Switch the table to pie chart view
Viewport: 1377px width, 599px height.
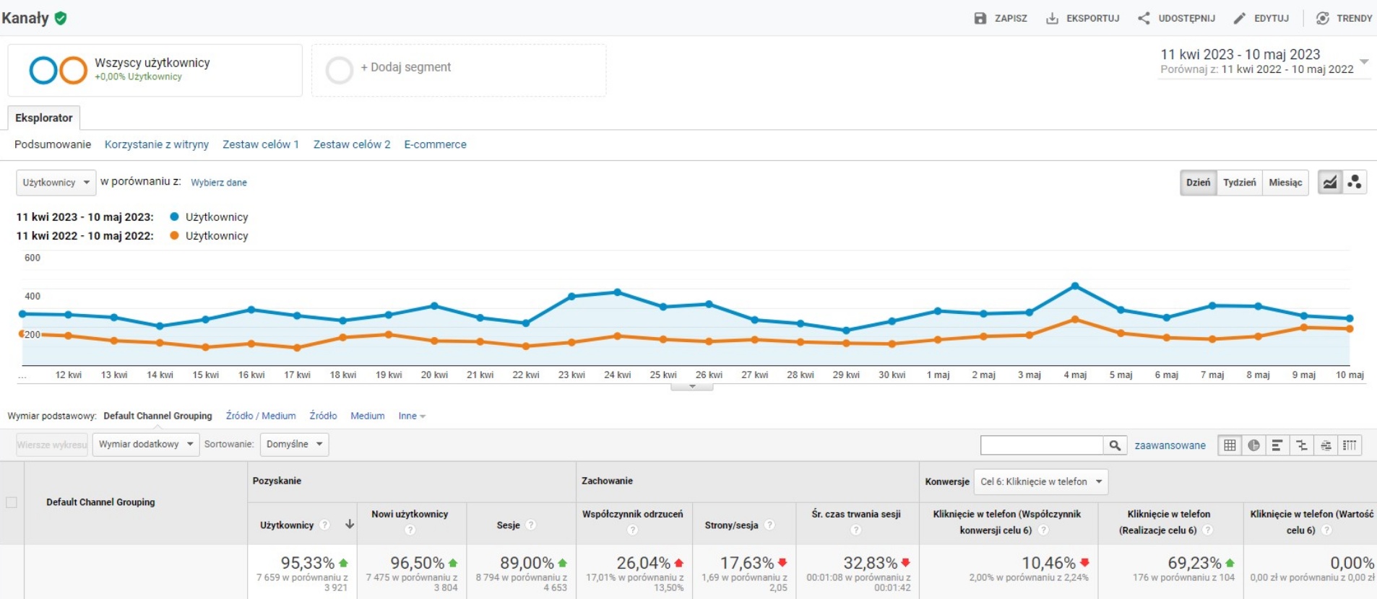click(x=1253, y=445)
